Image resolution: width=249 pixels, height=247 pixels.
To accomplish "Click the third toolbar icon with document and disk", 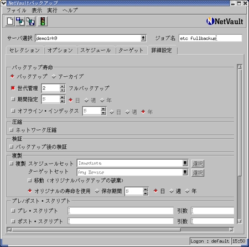I will coord(30,21).
